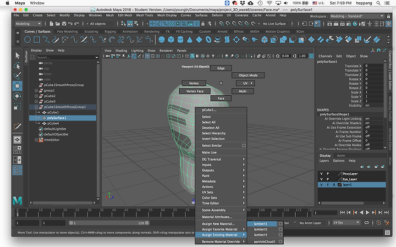Image resolution: width=396 pixels, height=247 pixels.
Task: Pick the Scale tool
Action: click(18, 107)
